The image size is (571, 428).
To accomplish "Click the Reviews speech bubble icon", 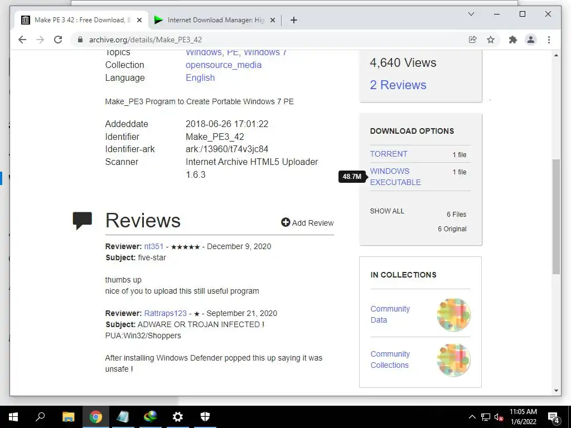I will tap(83, 221).
